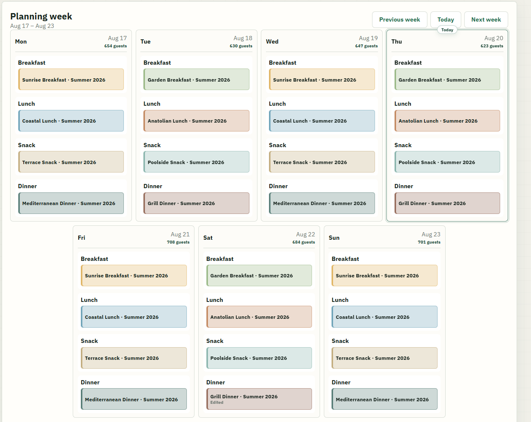Click the Lunch section label under Friday
Screen dimensions: 531x422
(89, 300)
